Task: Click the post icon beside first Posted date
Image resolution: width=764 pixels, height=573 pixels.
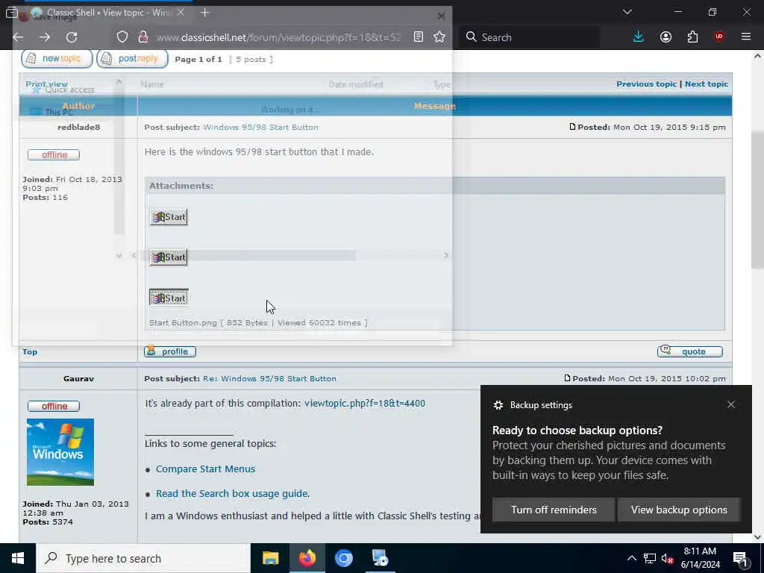Action: pos(572,127)
